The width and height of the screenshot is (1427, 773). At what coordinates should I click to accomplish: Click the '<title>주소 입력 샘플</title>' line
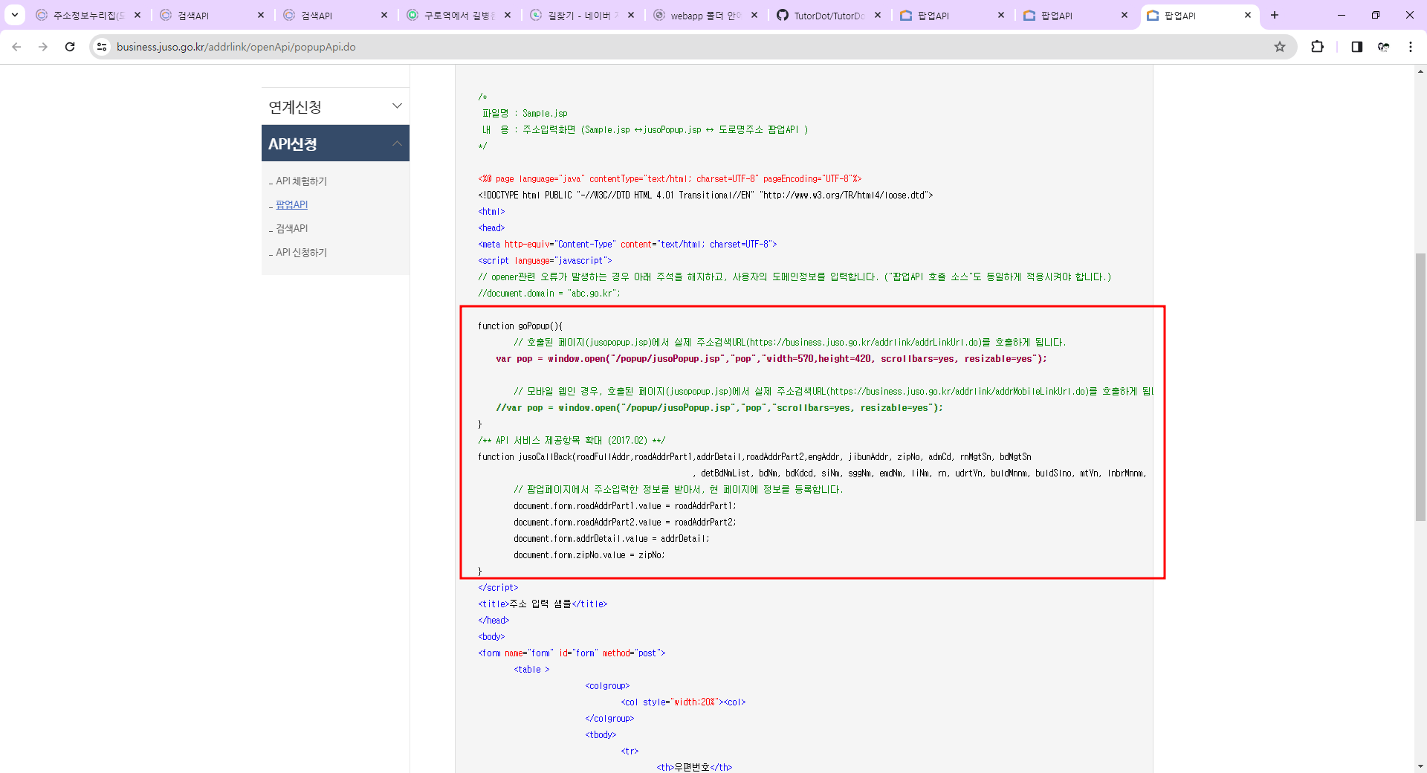coord(543,604)
